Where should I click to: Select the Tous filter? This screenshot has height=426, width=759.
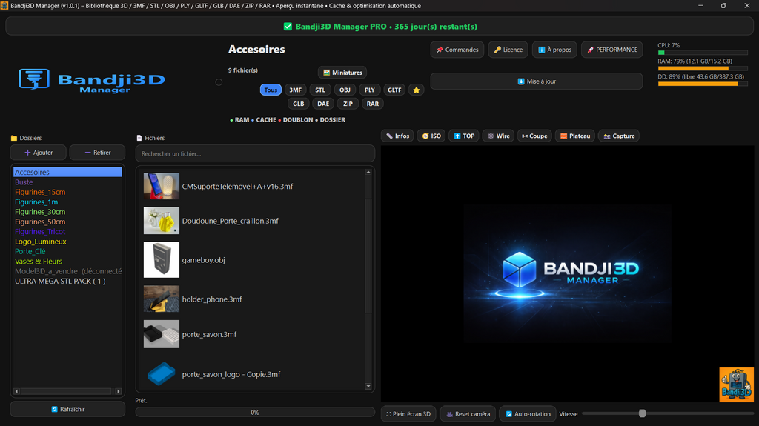click(271, 90)
